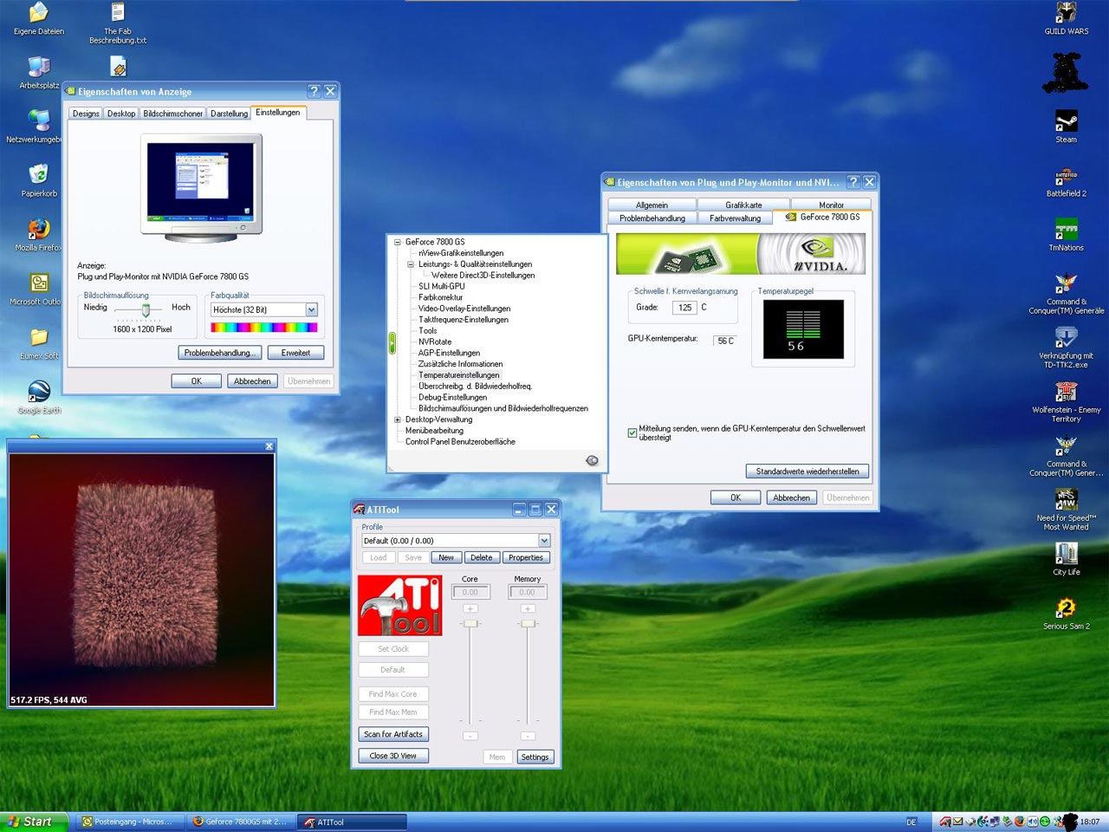Click the Start button

coord(33,822)
